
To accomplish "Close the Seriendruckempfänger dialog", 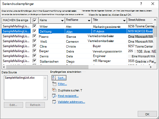I will tap(153, 4).
